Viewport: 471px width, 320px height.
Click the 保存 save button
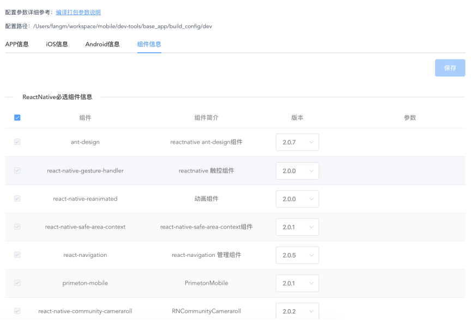tap(450, 68)
